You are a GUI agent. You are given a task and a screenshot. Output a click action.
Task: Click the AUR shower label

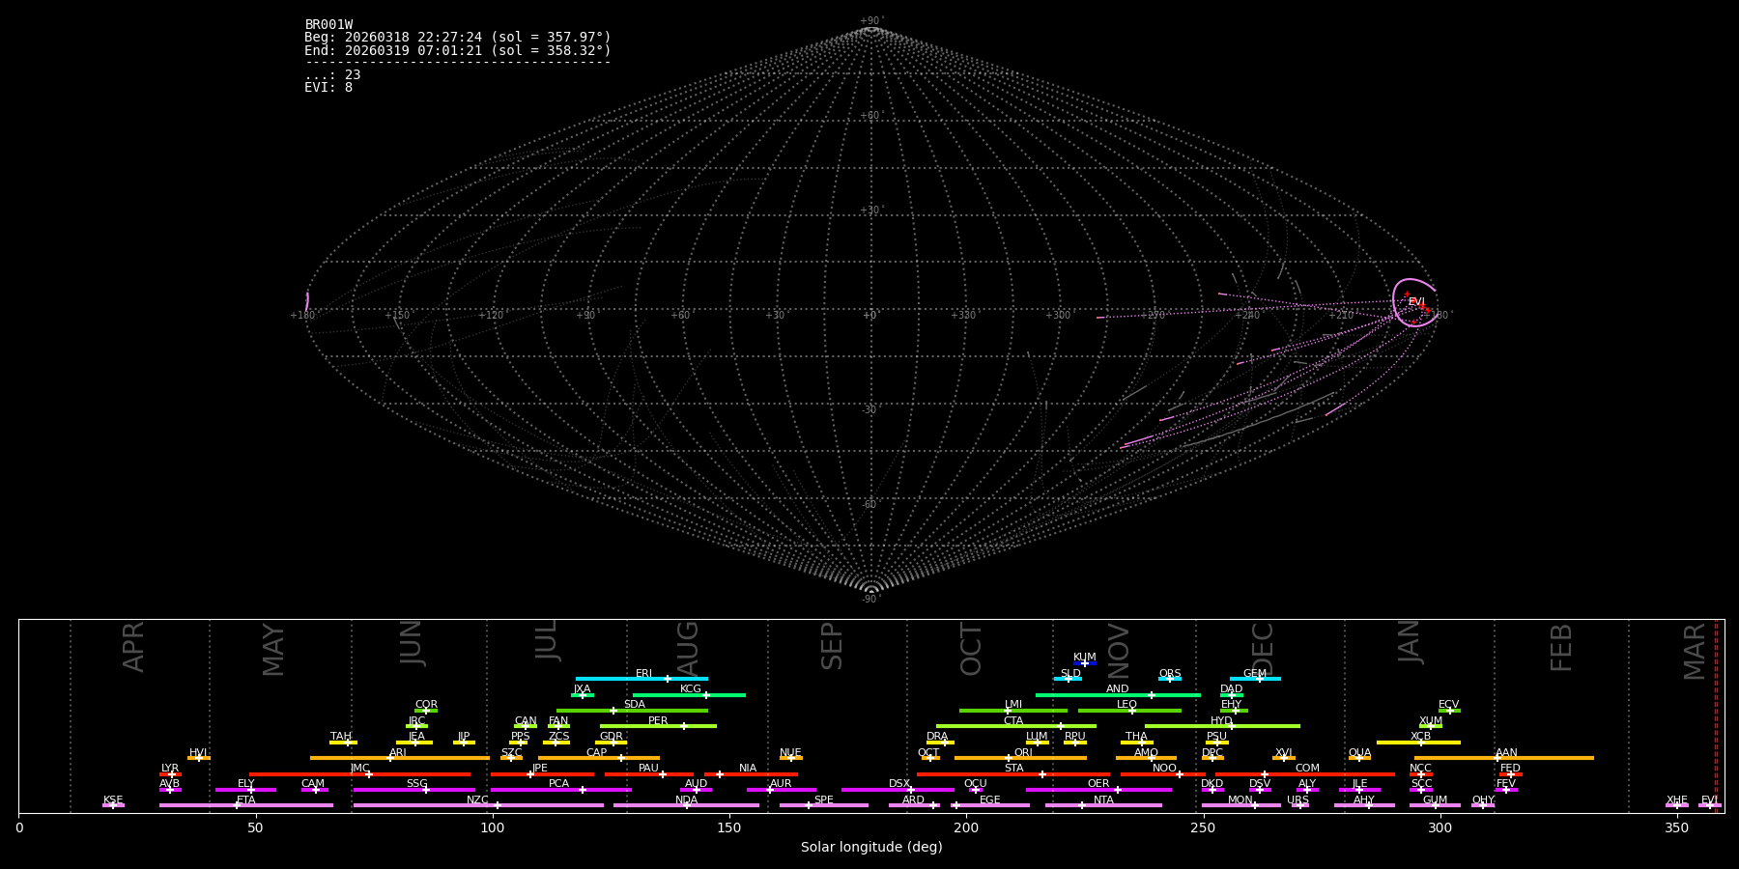coord(781,784)
